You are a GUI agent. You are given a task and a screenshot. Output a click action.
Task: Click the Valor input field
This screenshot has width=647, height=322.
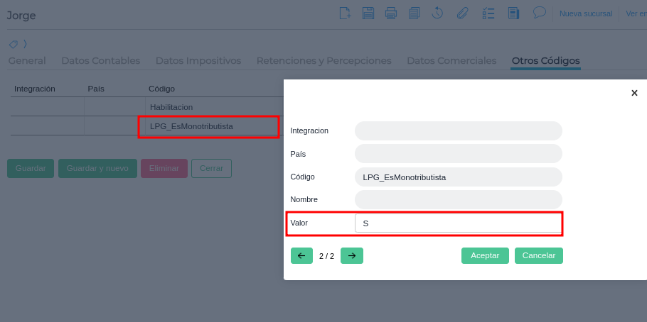coord(458,223)
